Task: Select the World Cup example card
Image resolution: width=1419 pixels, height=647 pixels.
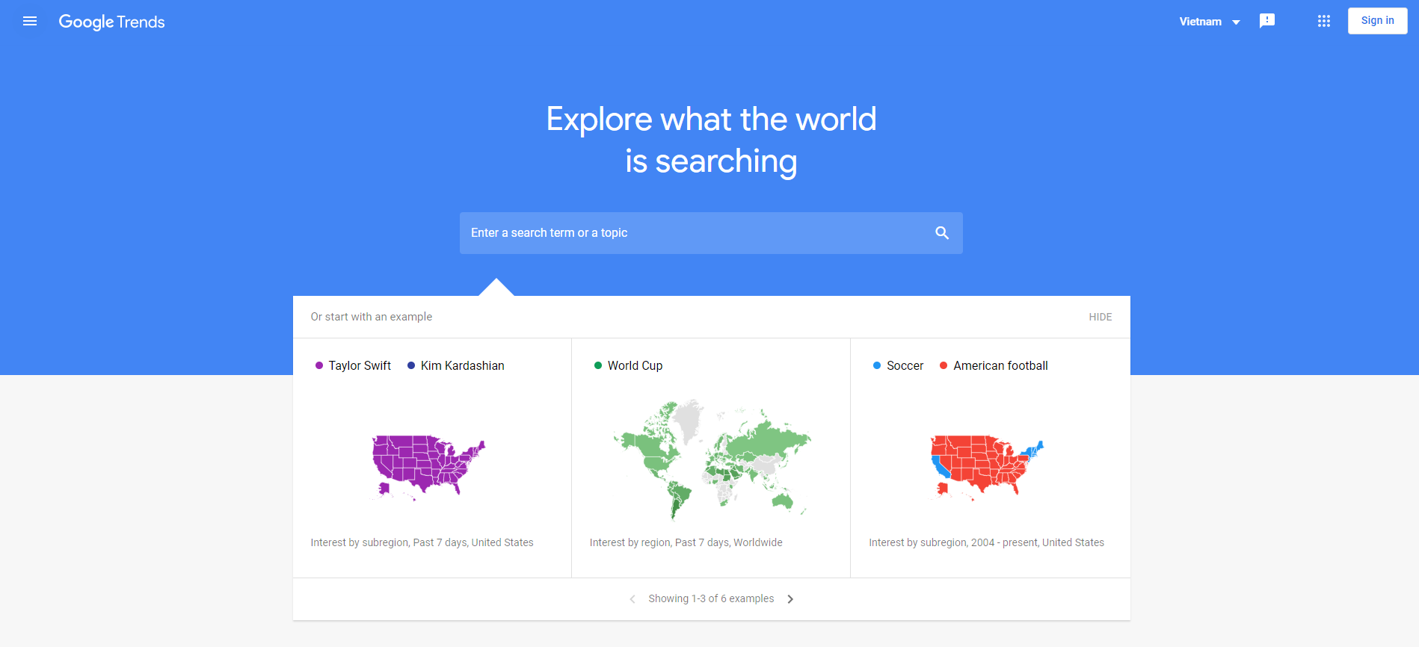Action: point(710,459)
